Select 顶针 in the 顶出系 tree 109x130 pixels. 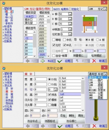pos(9,89)
